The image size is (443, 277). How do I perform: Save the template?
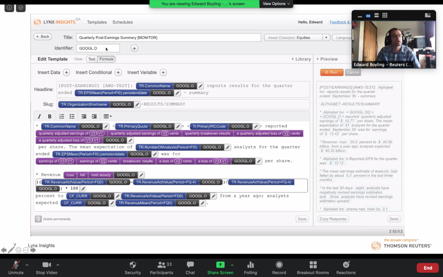coord(302,219)
